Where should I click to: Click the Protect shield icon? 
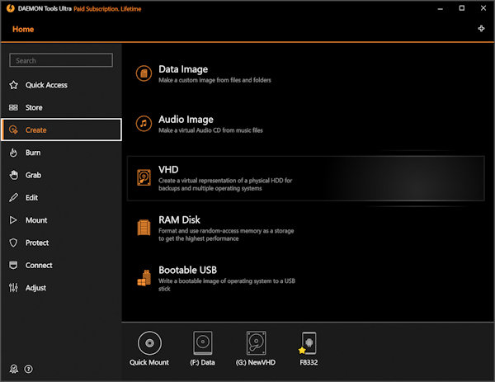(13, 243)
